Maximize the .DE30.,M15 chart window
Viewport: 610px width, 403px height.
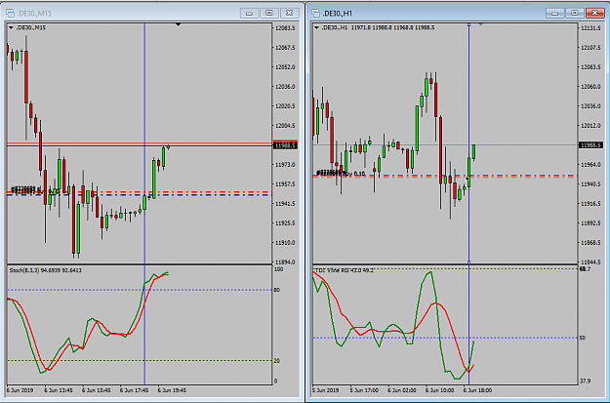point(269,14)
